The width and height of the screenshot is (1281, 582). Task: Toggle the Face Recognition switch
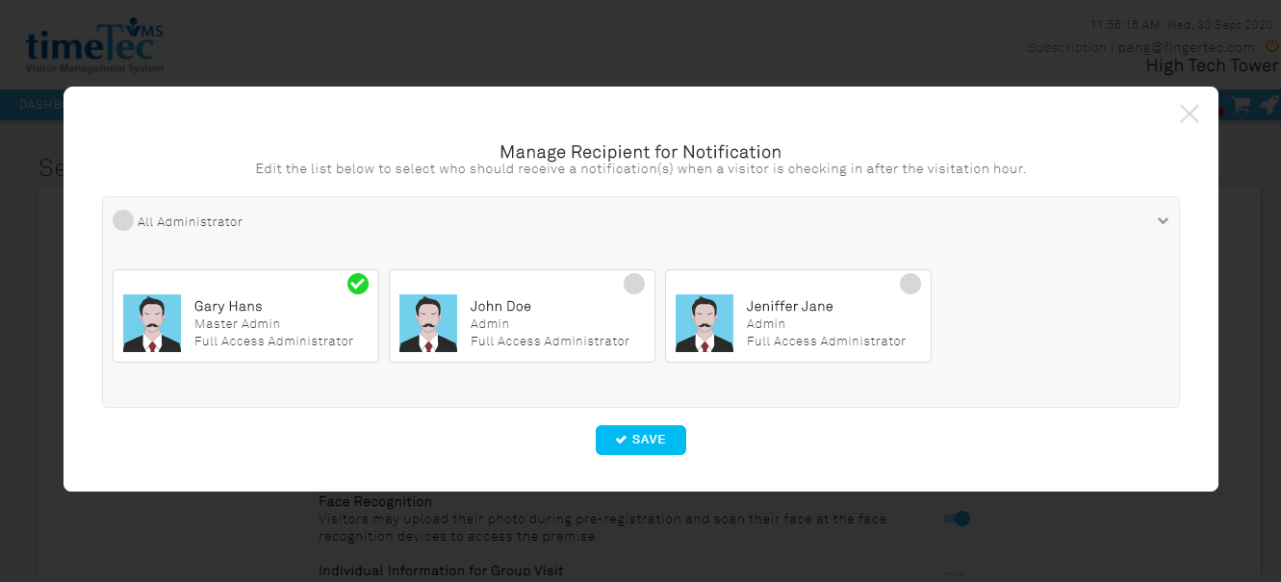tap(957, 519)
